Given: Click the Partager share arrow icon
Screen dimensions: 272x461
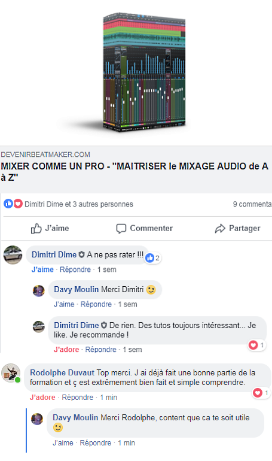Looking at the screenshot, I should [220, 229].
